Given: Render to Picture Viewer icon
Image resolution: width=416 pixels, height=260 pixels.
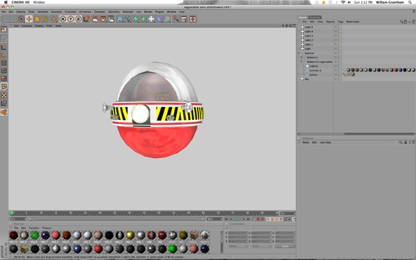Looking at the screenshot, I should 103,19.
